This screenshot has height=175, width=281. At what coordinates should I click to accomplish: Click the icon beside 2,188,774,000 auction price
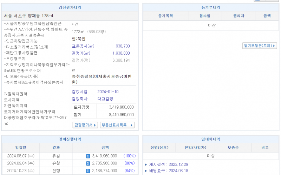(x=88, y=171)
